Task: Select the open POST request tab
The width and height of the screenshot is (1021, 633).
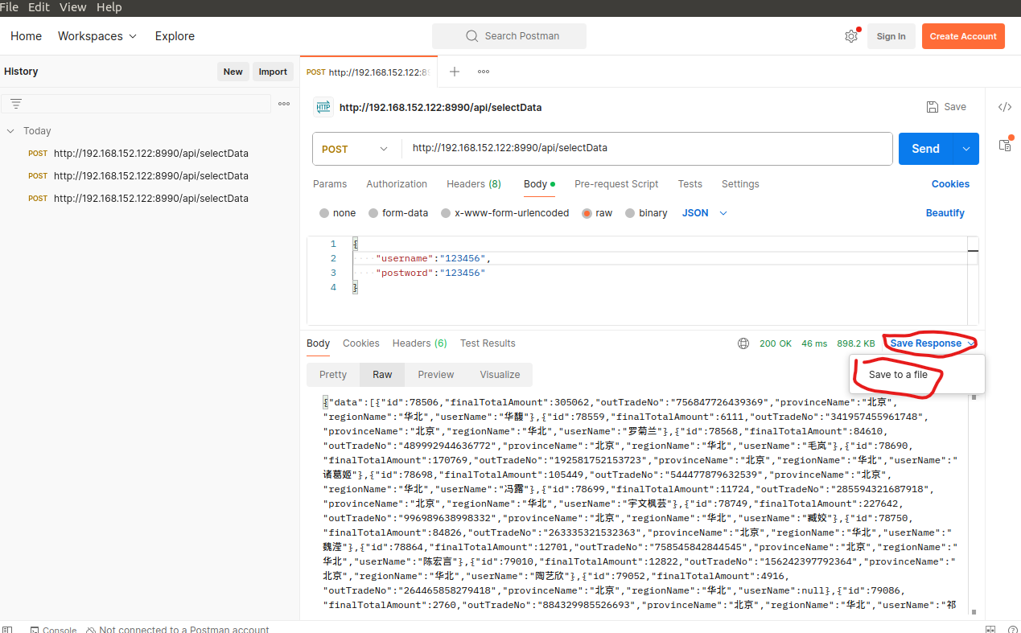Action: tap(368, 72)
